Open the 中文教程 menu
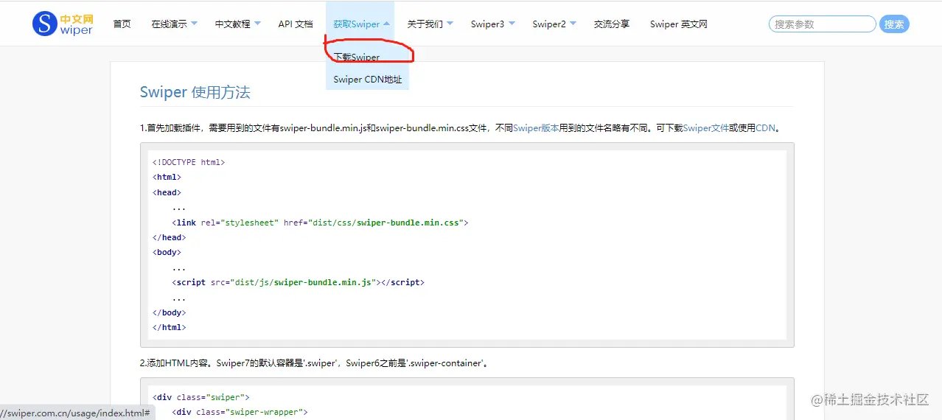Viewport: 942px width, 420px height. click(232, 24)
